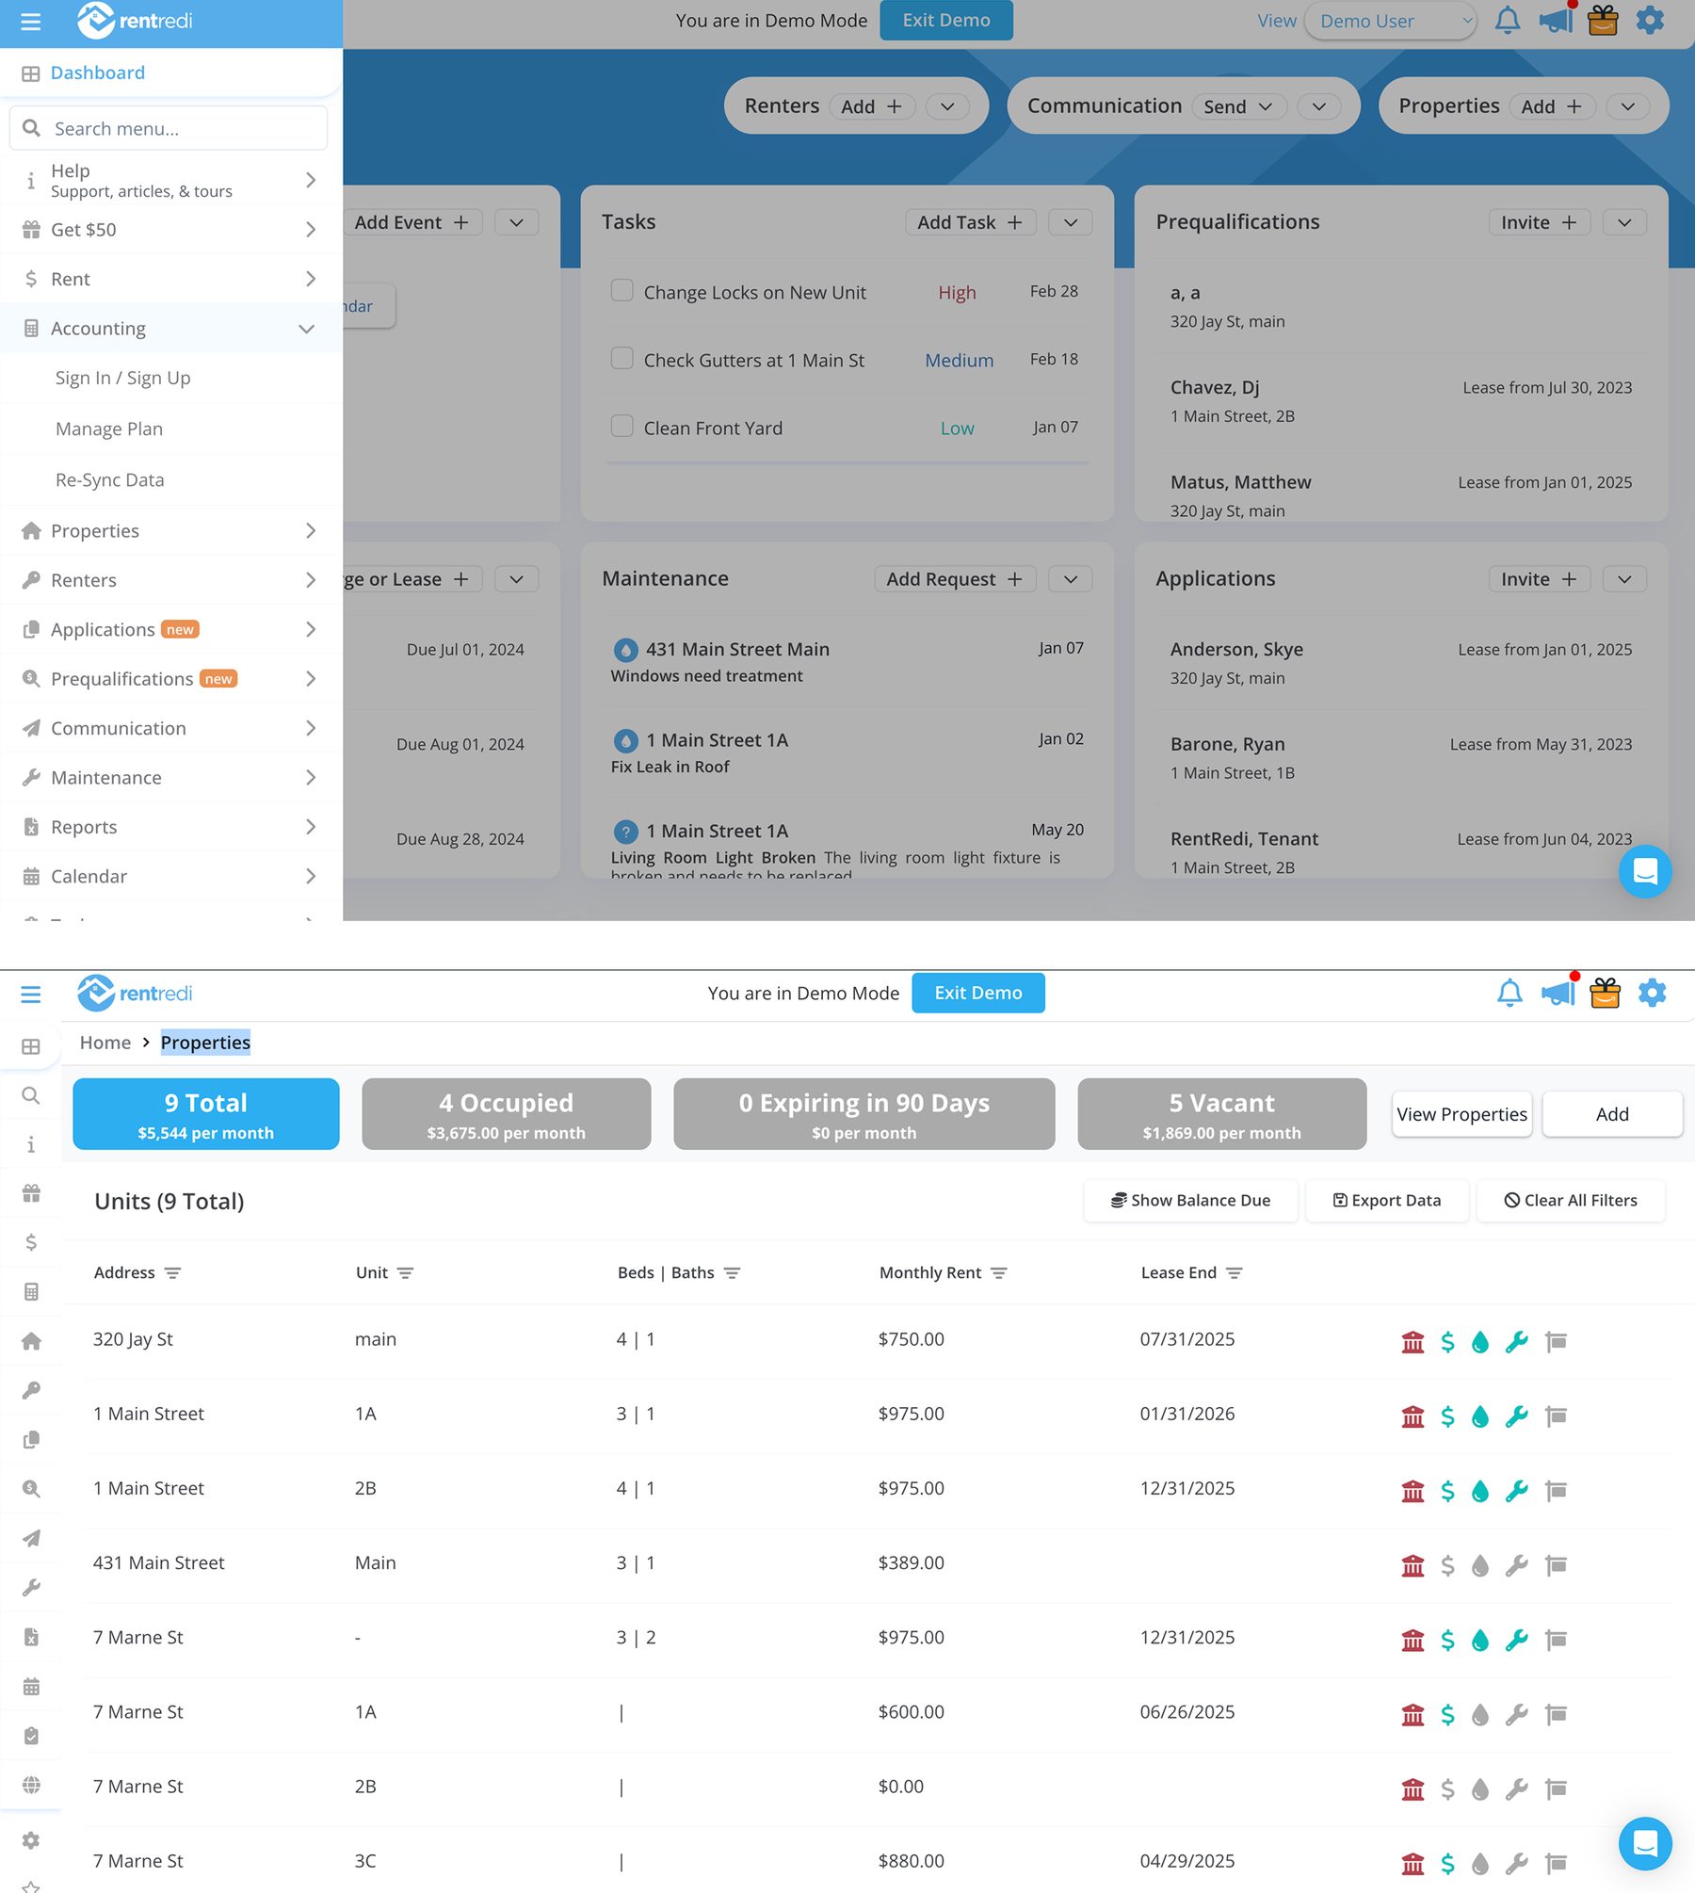Collapse the Accounting menu section
Viewport: 1695px width, 1893px height.
[170, 328]
